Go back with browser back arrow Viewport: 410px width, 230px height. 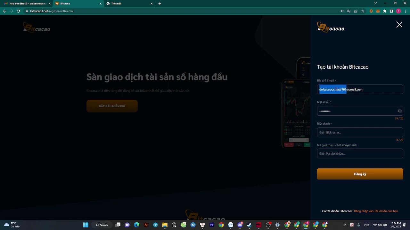coord(4,11)
